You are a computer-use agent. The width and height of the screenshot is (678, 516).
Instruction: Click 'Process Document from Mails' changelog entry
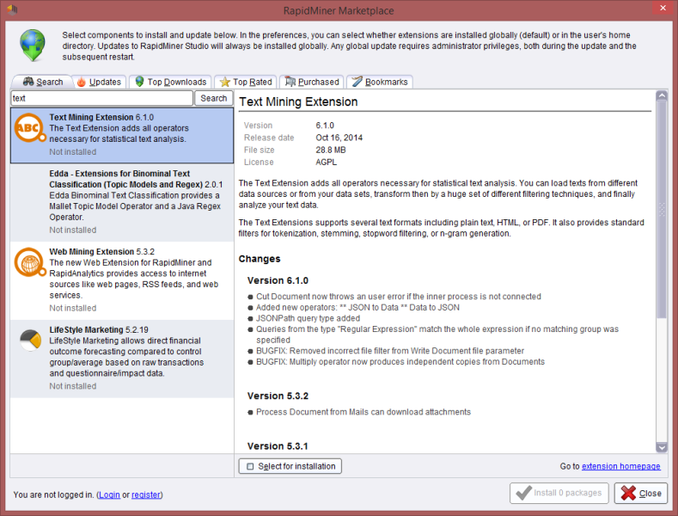coord(363,412)
